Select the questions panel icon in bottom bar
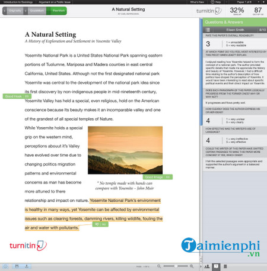This screenshot has height=271, width=267. (x=216, y=266)
